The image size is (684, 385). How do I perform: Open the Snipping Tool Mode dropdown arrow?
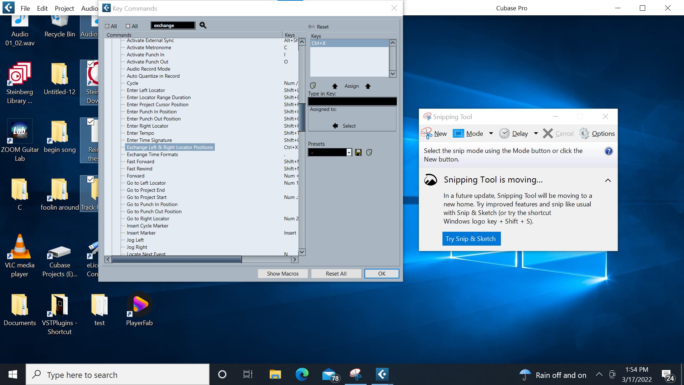(491, 133)
